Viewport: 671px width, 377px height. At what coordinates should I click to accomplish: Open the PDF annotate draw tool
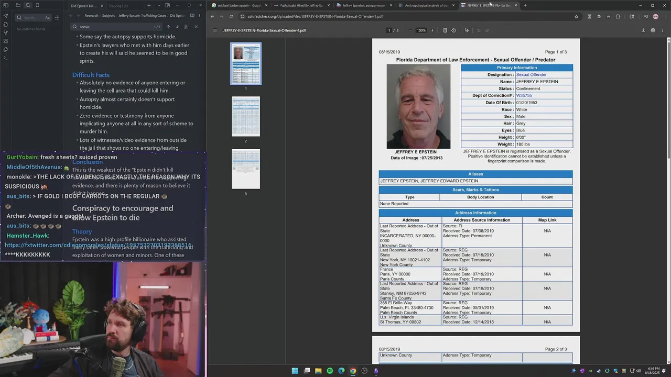[467, 30]
